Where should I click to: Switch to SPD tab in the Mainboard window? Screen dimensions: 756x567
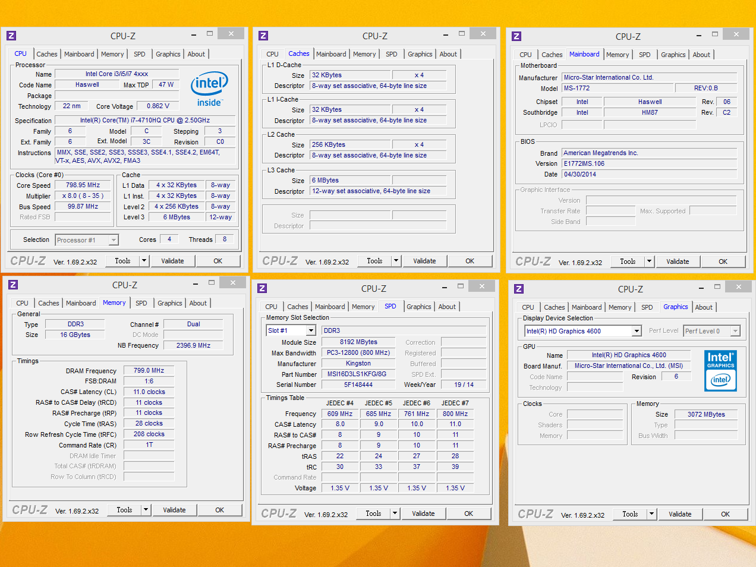tap(645, 55)
